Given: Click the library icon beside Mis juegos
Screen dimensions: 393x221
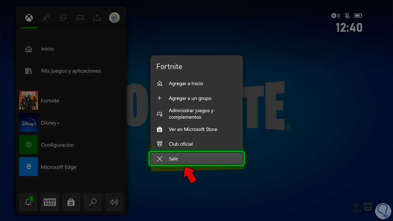Looking at the screenshot, I should 28,71.
